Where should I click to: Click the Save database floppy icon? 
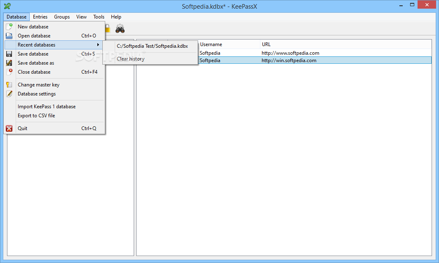(9, 54)
